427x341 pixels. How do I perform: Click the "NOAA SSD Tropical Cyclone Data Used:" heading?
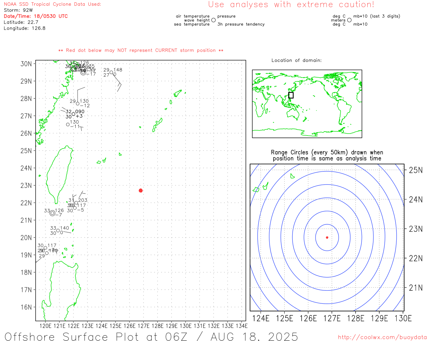(x=52, y=4)
